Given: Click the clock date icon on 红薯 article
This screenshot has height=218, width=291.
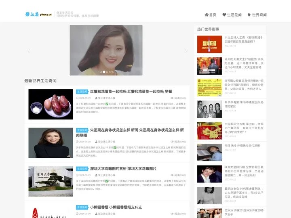Looking at the screenshot, I should (x=77, y=98).
